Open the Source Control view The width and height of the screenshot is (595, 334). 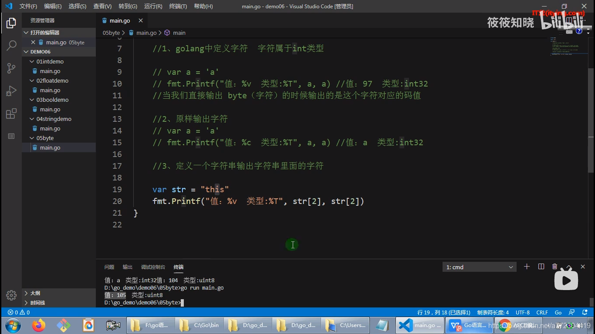pos(11,68)
